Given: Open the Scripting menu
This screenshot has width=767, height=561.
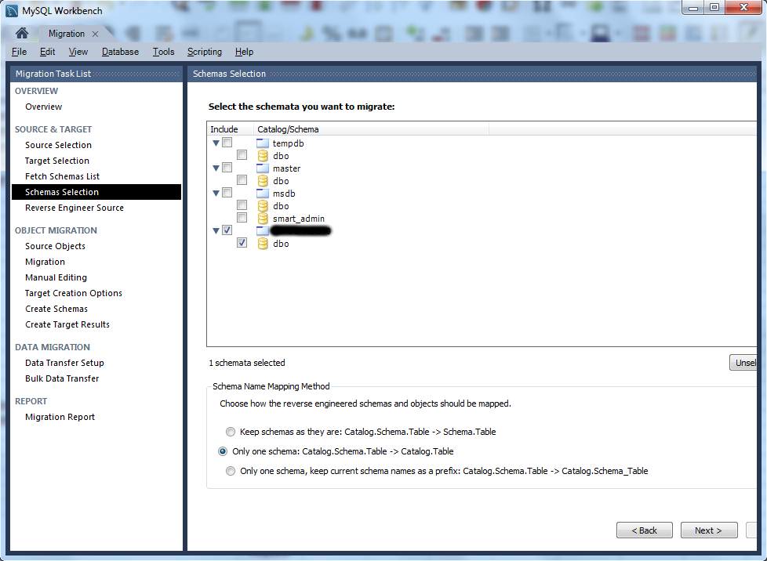Looking at the screenshot, I should (205, 52).
